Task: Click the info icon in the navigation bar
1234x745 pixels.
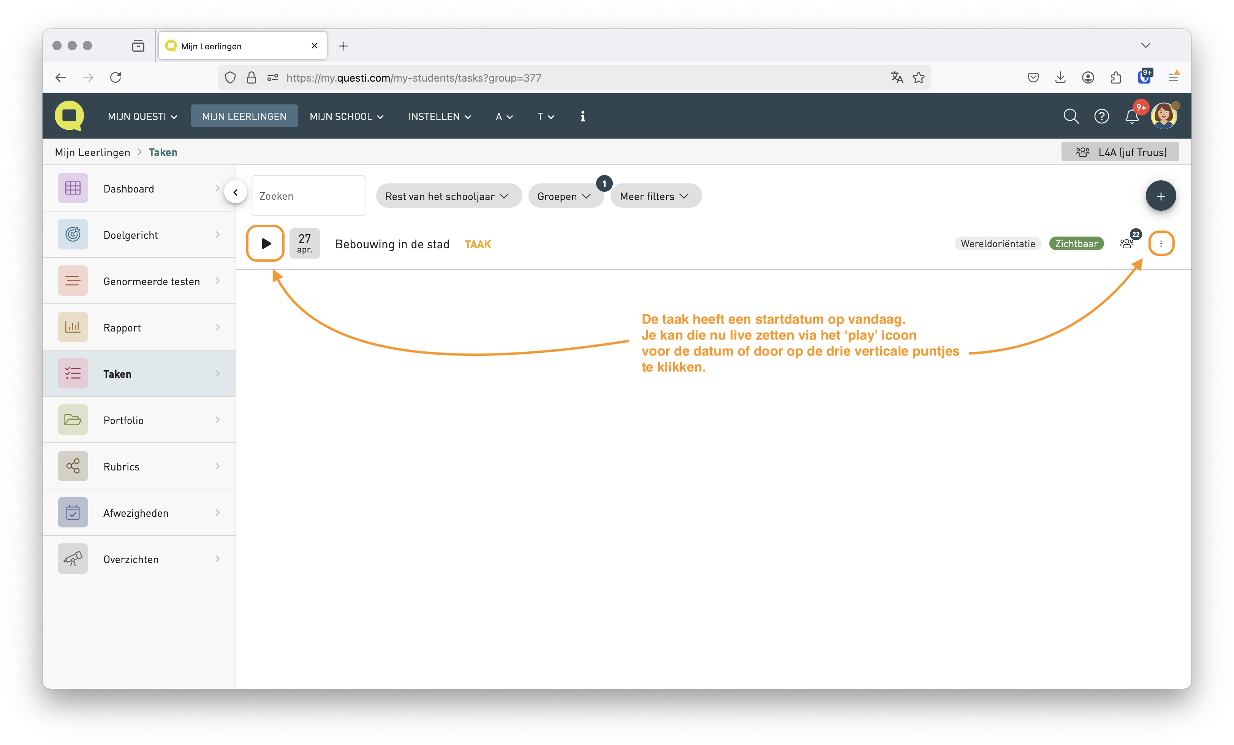Action: 582,117
